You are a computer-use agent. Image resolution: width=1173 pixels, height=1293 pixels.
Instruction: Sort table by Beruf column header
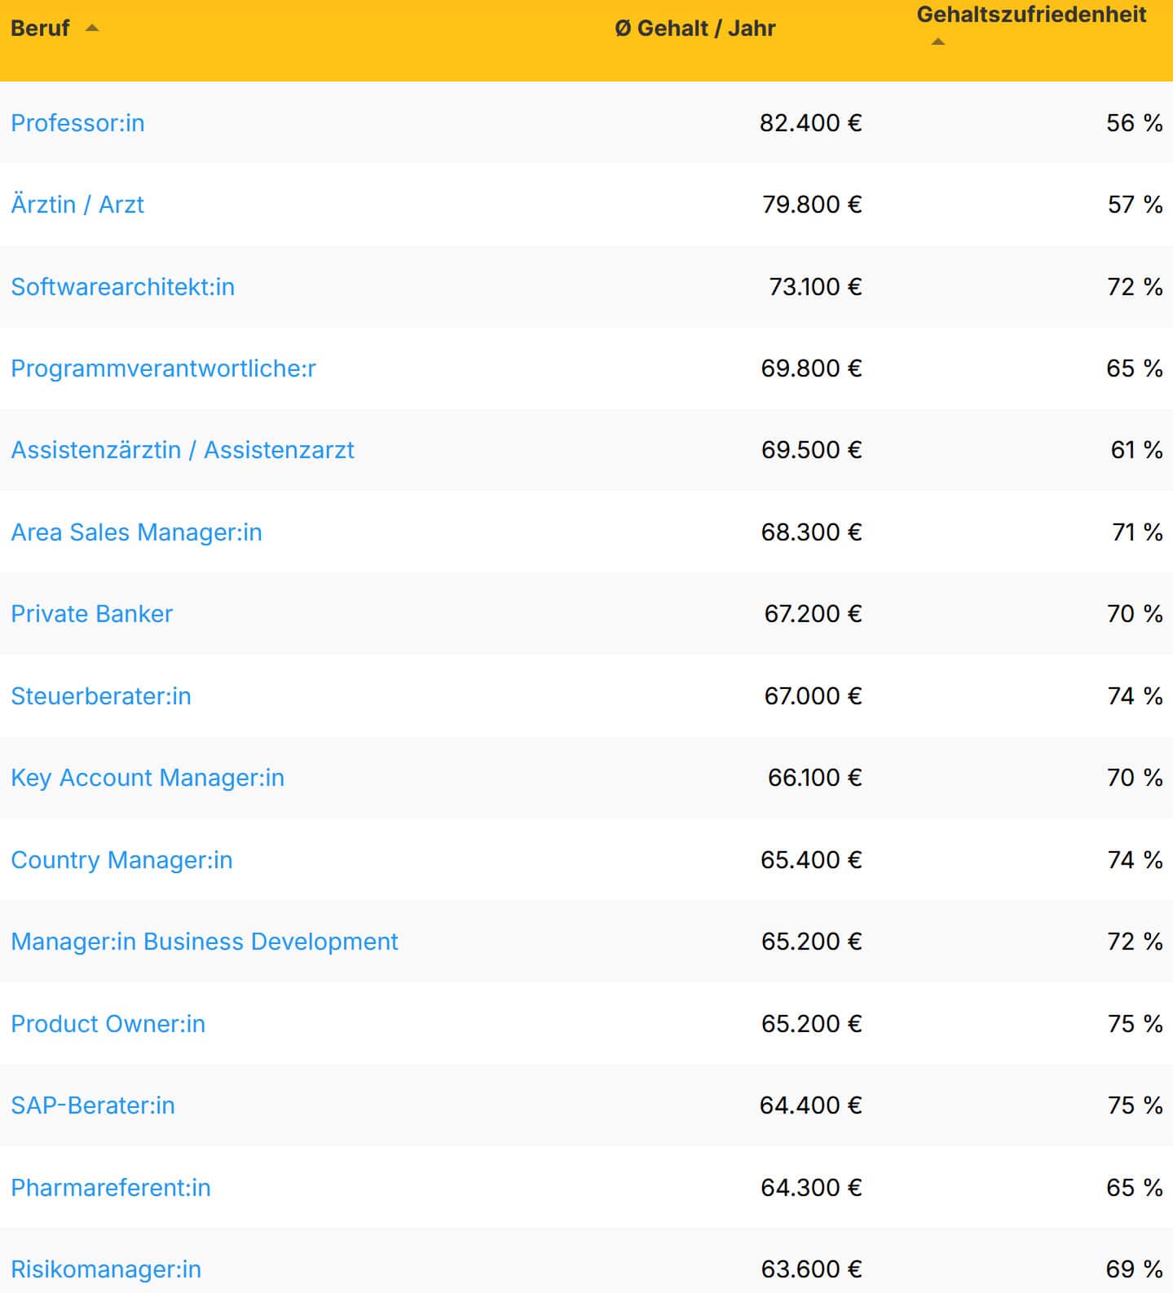click(40, 28)
